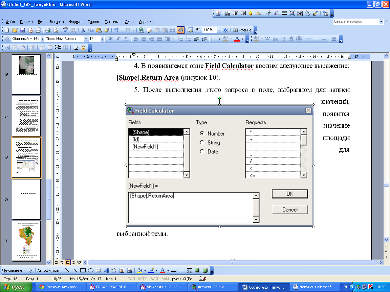390x292 pixels.
Task: Align text left
Action: pos(136,39)
